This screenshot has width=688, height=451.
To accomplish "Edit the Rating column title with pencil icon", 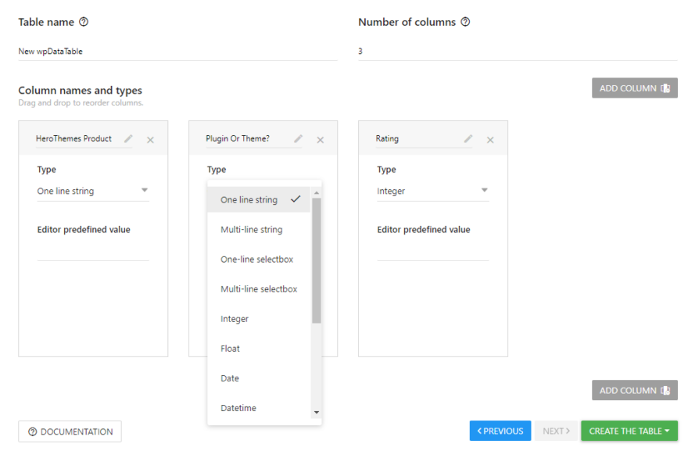I will coord(467,138).
